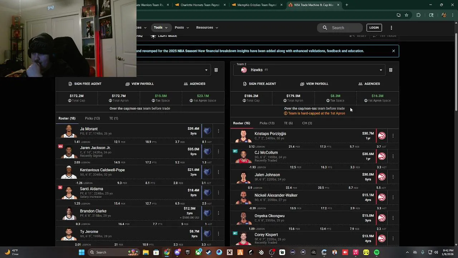The width and height of the screenshot is (458, 258).
Task: Toggle Light Mode
Action: (164, 36)
